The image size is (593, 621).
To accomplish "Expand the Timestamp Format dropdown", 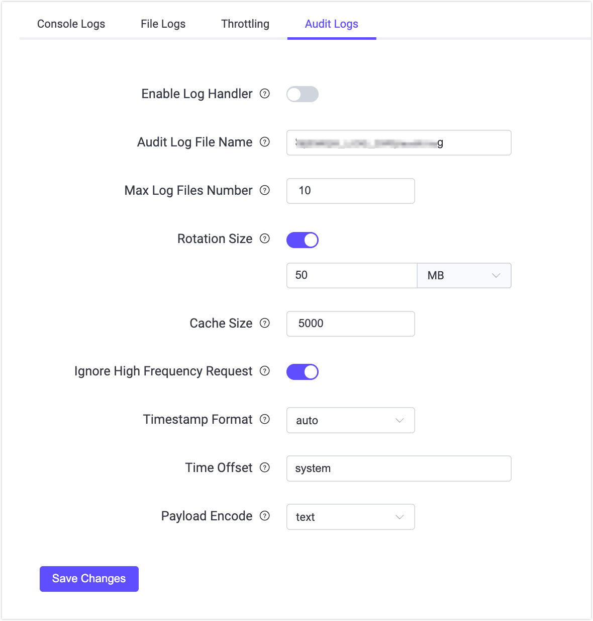I will [350, 420].
